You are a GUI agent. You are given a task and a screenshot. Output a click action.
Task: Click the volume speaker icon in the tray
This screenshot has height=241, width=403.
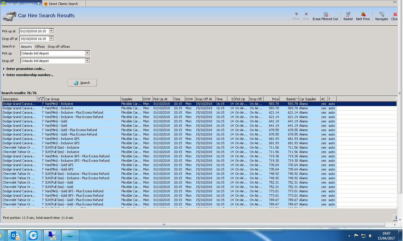(x=370, y=236)
